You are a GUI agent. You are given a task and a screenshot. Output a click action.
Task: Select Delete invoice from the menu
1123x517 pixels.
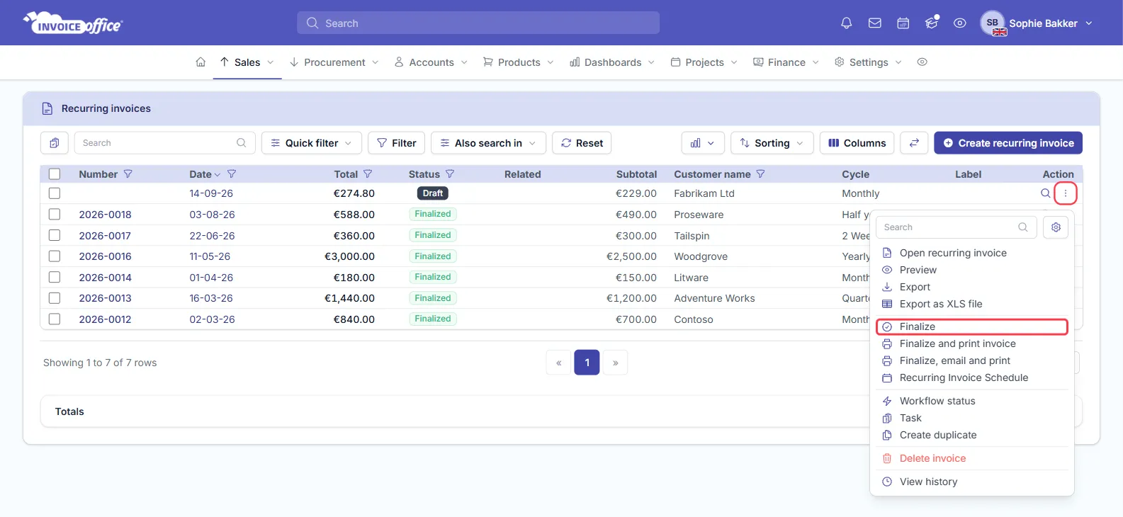tap(932, 458)
